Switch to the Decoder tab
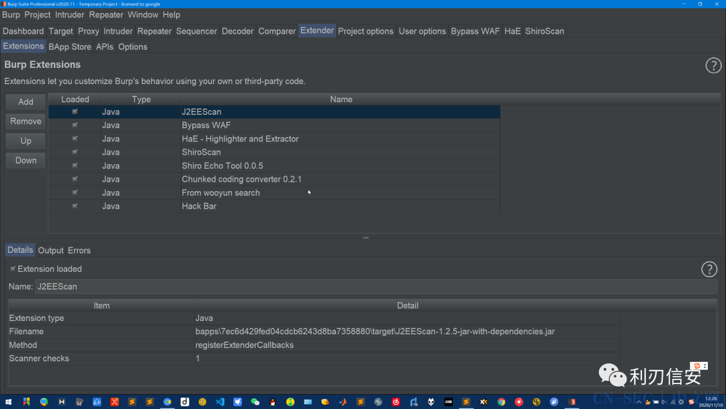 237,31
